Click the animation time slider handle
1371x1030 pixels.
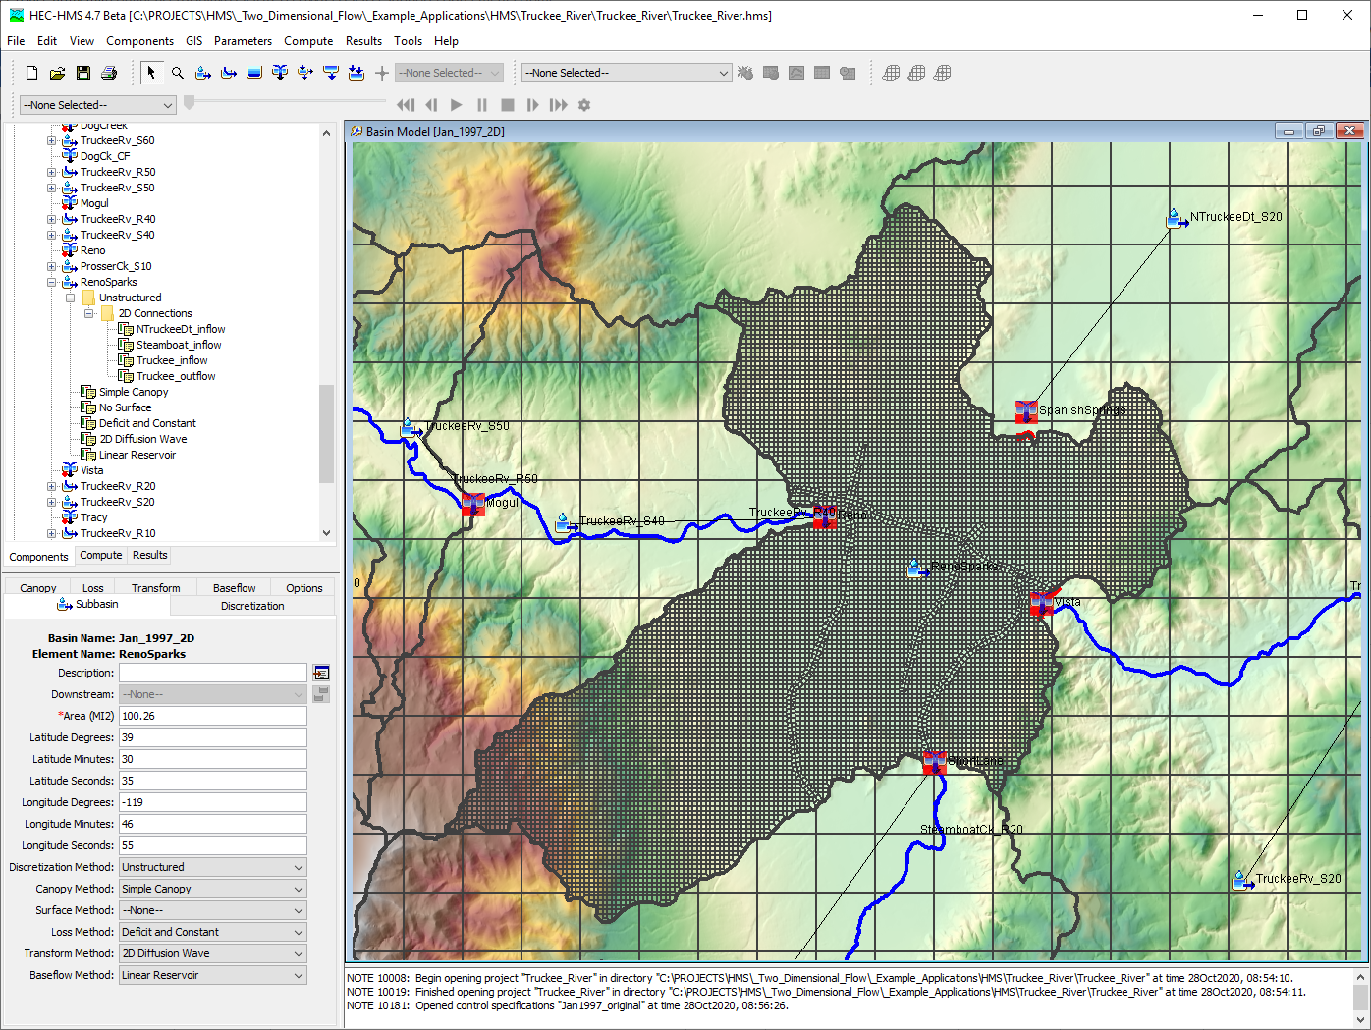190,102
